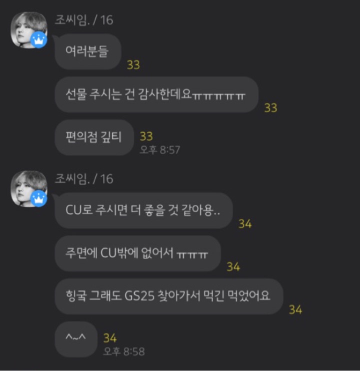The image size is (360, 371).
Task: Tap the '^~^' message bubble
Action: point(76,339)
